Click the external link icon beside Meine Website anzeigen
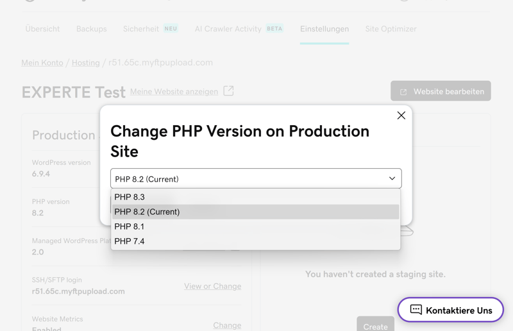Screen dimensions: 513x331 pyautogui.click(x=228, y=90)
